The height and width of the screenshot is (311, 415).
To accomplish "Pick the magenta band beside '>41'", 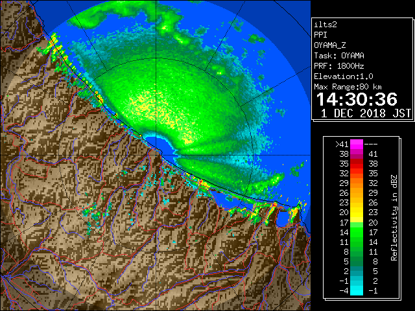I will tap(357, 144).
